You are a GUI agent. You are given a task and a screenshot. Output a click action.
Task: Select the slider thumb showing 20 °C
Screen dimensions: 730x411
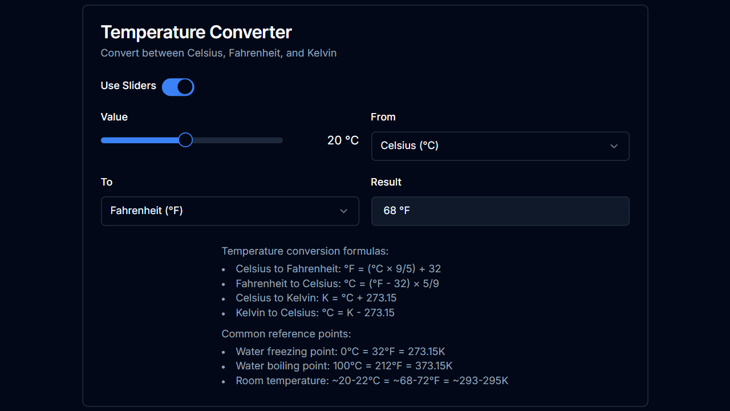[x=185, y=140]
